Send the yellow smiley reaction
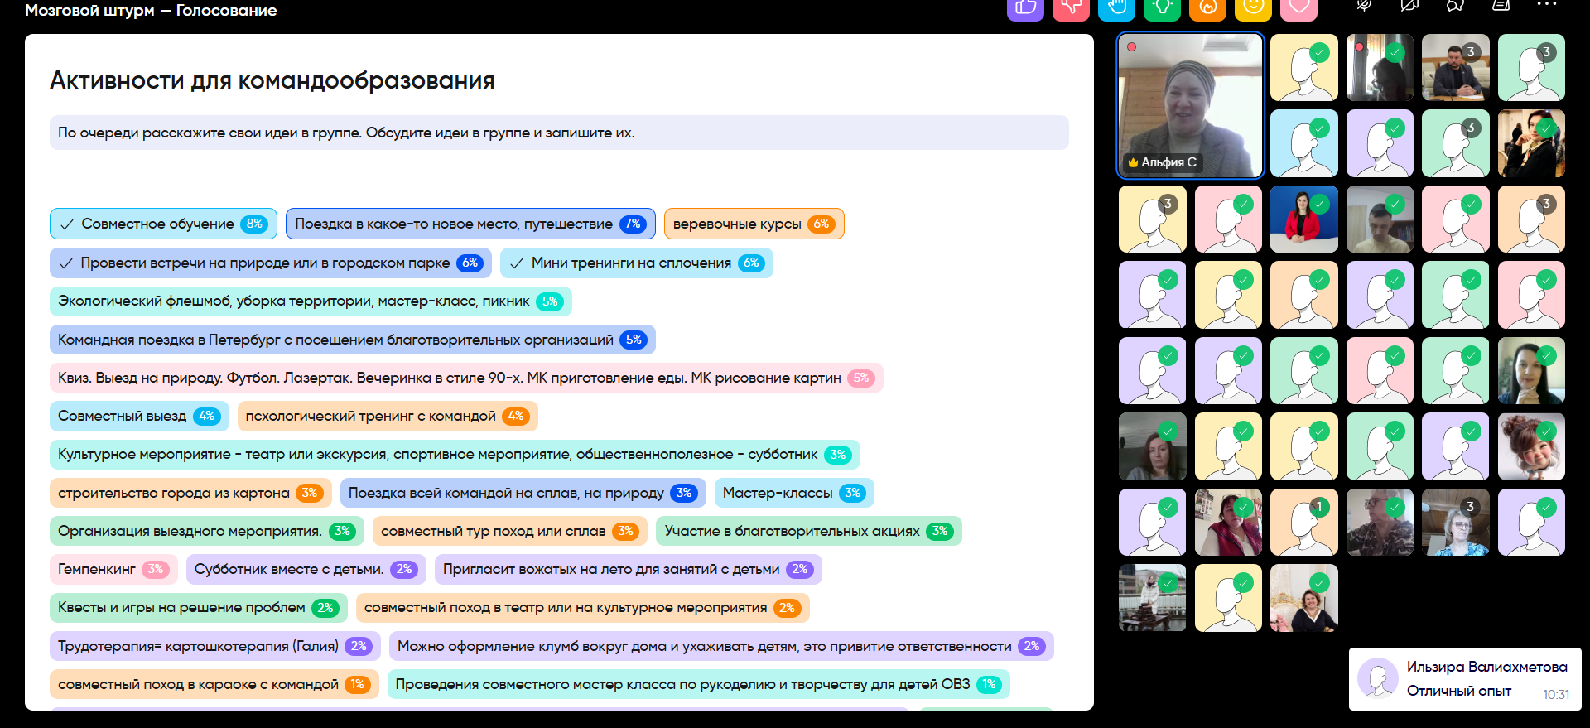 click(1253, 8)
